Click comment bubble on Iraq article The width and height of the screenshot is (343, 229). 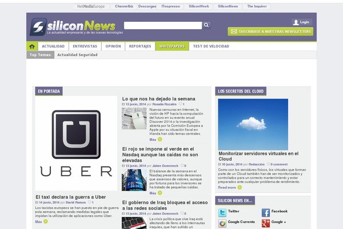182,214
